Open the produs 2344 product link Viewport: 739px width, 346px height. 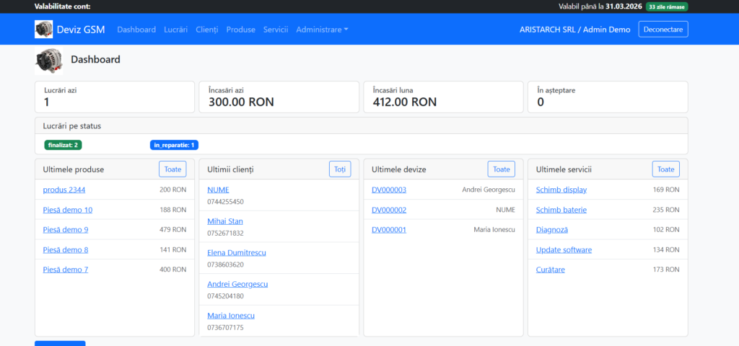(x=64, y=190)
